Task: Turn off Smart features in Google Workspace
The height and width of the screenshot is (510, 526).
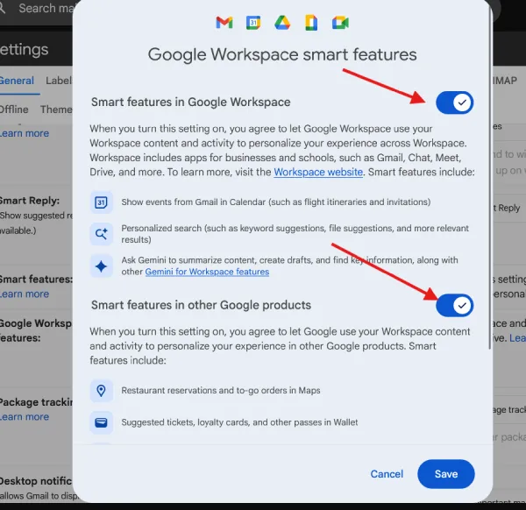Action: tap(454, 103)
